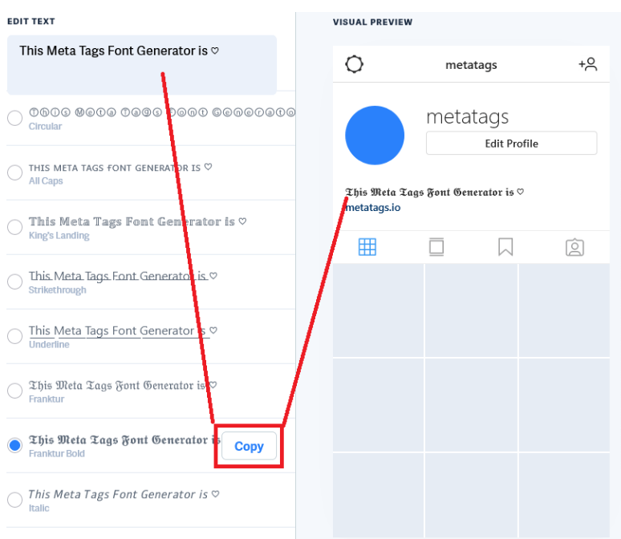Click into the Edit Text input box
The width and height of the screenshot is (621, 539).
tap(142, 65)
